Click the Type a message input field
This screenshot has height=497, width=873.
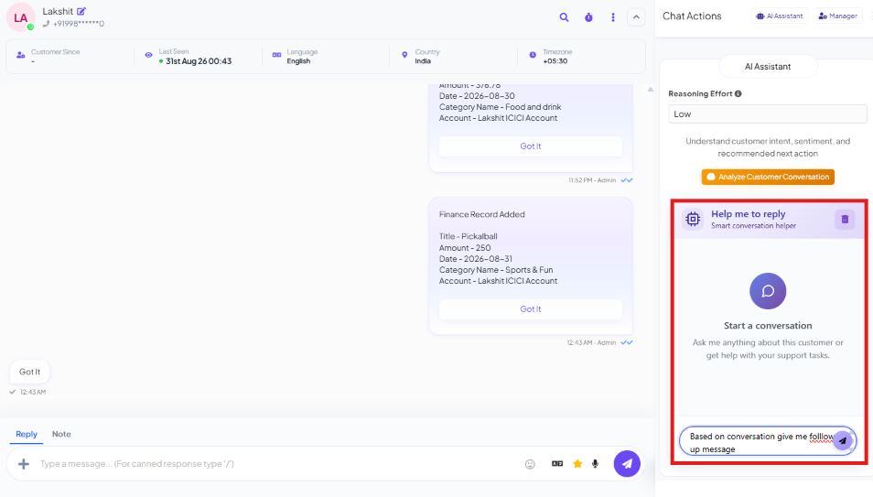278,463
